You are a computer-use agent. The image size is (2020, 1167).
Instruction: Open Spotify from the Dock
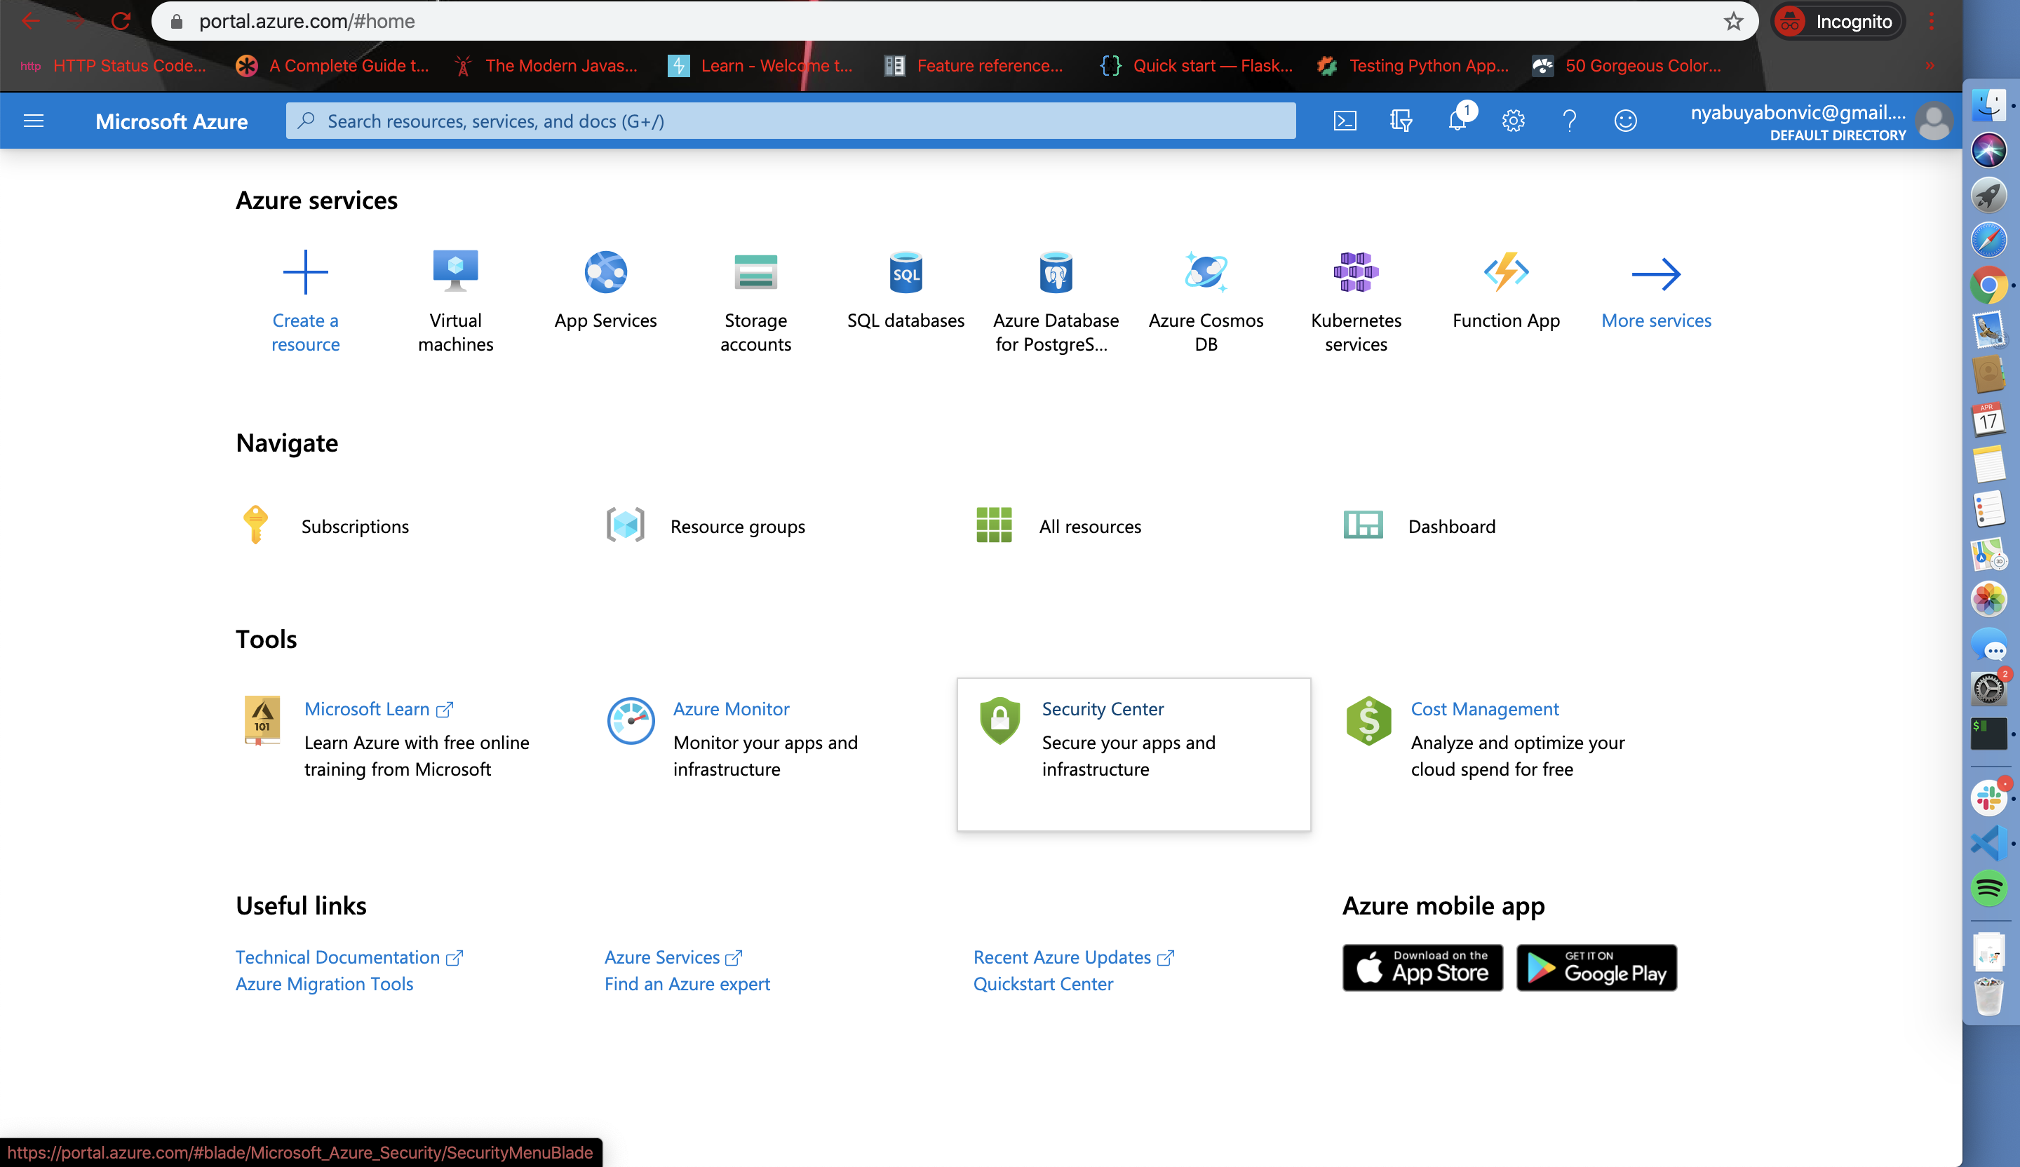pos(1988,888)
